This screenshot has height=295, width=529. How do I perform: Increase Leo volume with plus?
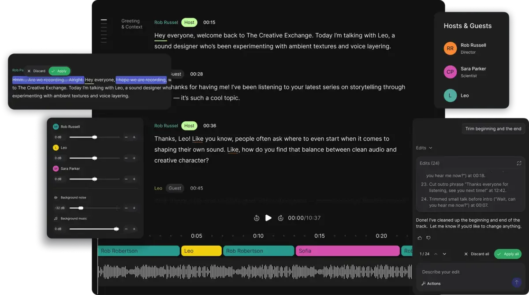(x=134, y=158)
